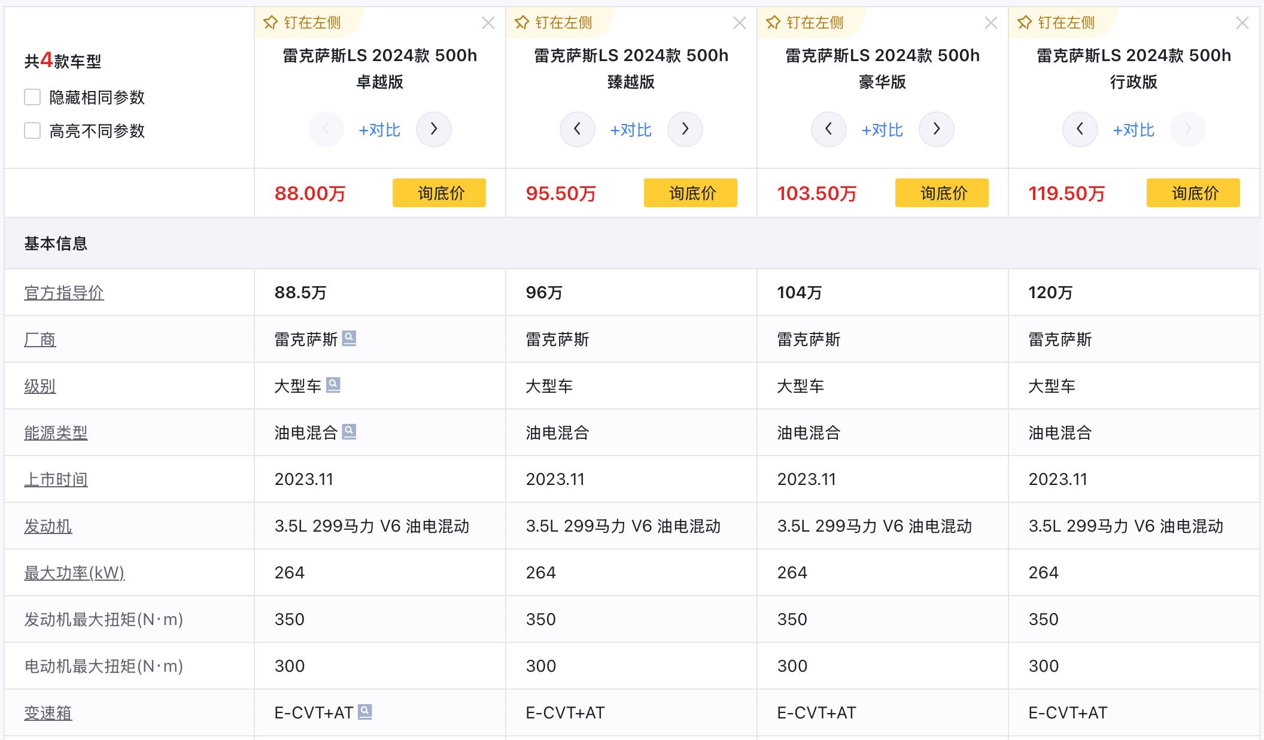The height and width of the screenshot is (740, 1264).
Task: Shift 臻越版 column left using chevron
Action: coord(577,129)
